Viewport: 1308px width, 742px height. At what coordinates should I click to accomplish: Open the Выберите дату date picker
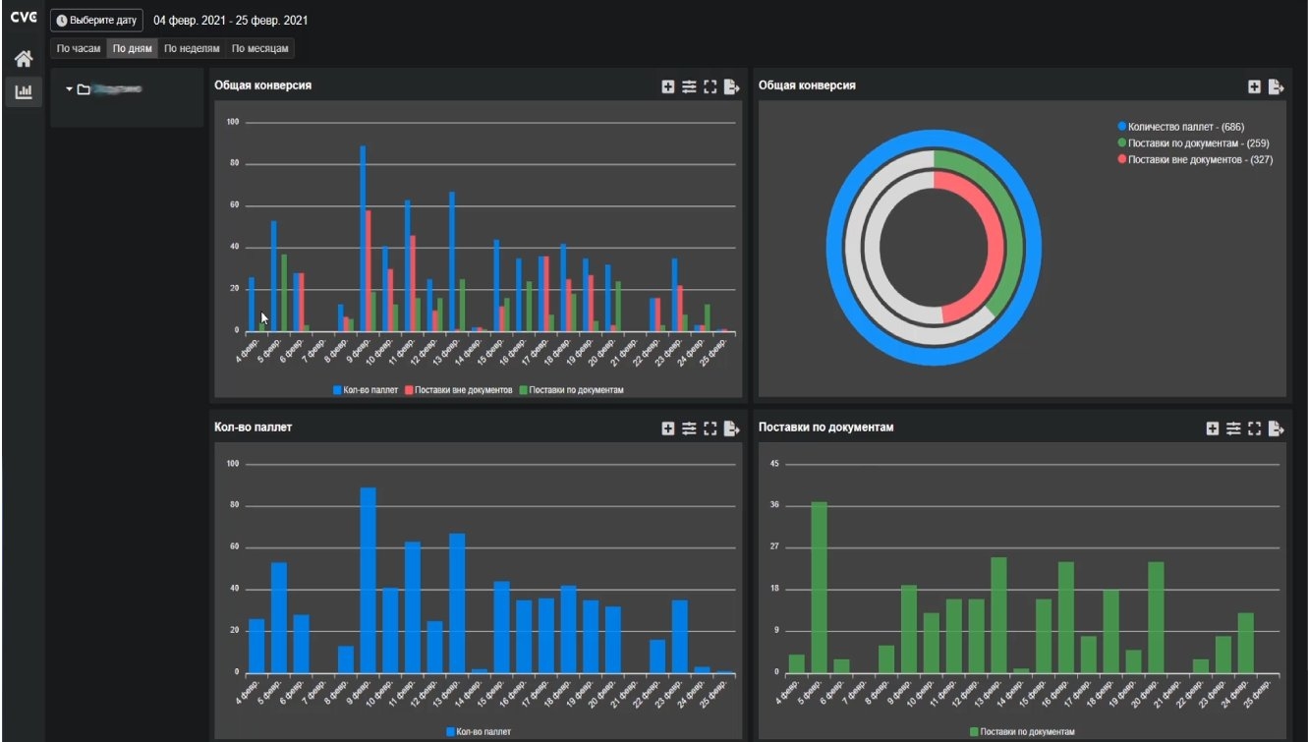pos(97,21)
